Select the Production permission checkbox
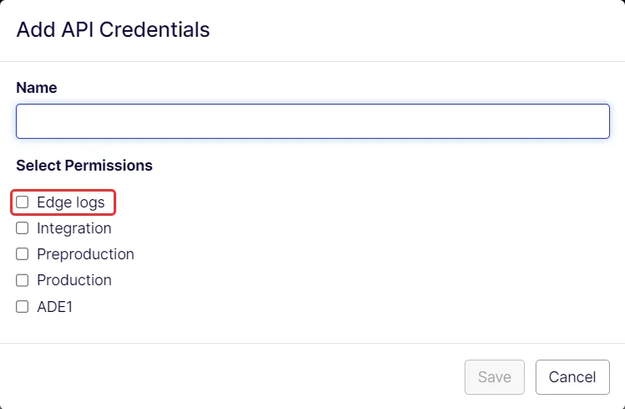The height and width of the screenshot is (409, 625). 23,280
